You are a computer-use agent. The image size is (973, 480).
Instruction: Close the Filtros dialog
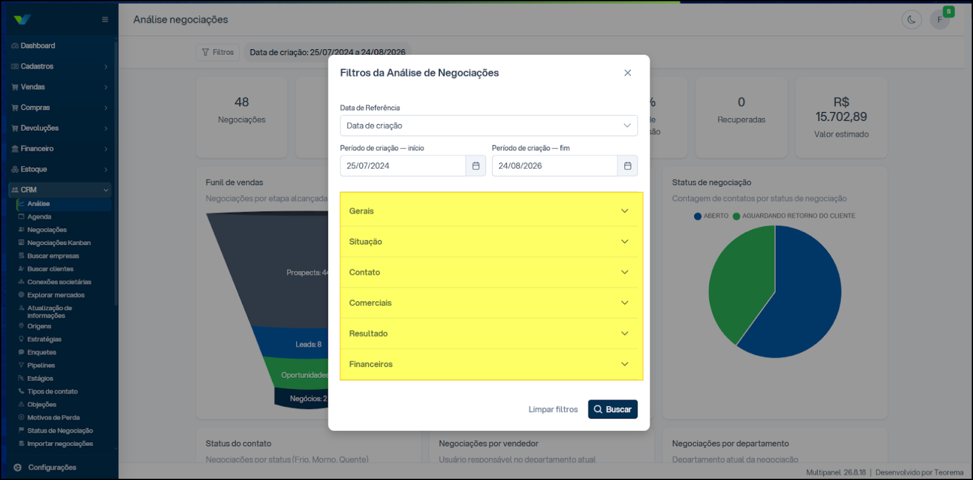coord(627,72)
